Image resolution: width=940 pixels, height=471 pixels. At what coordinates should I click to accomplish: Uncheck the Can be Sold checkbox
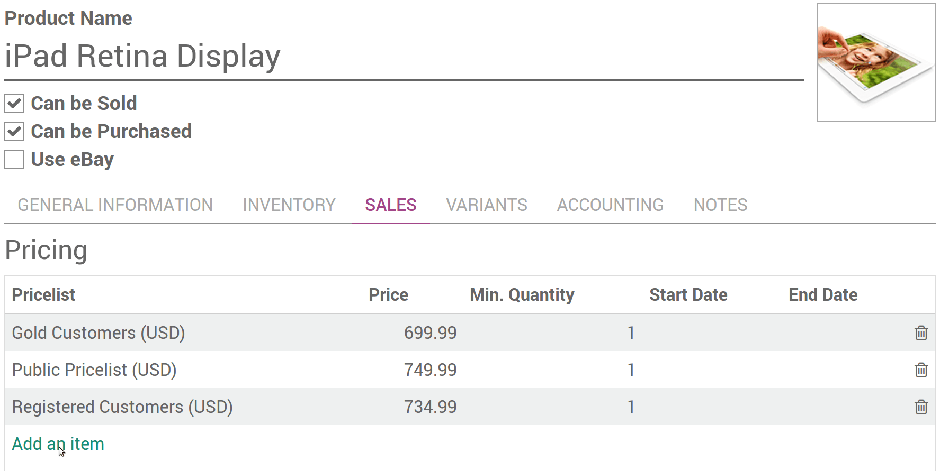14,103
